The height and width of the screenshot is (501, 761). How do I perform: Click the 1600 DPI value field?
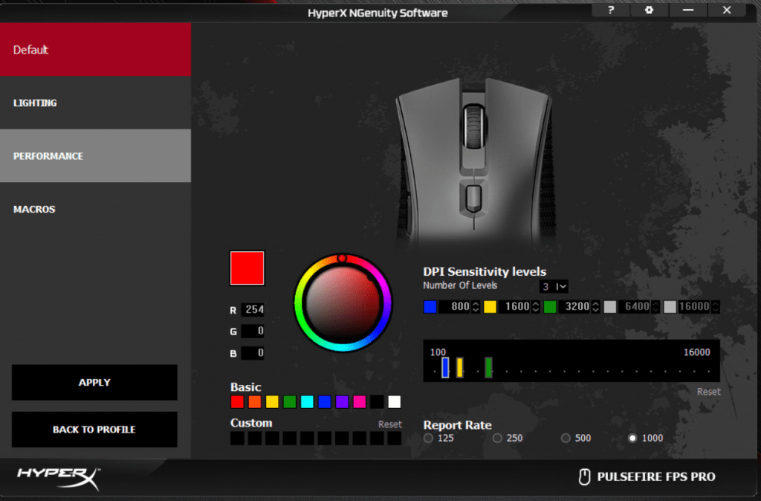click(x=514, y=307)
